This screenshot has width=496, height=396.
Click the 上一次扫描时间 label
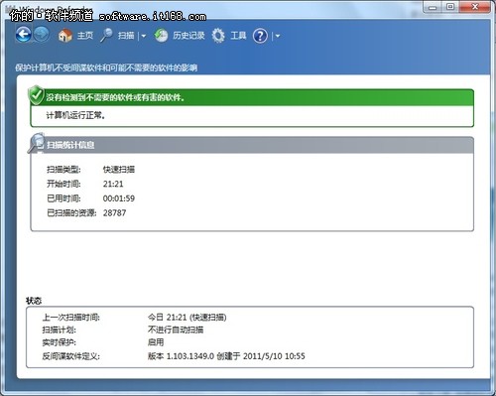click(x=71, y=318)
